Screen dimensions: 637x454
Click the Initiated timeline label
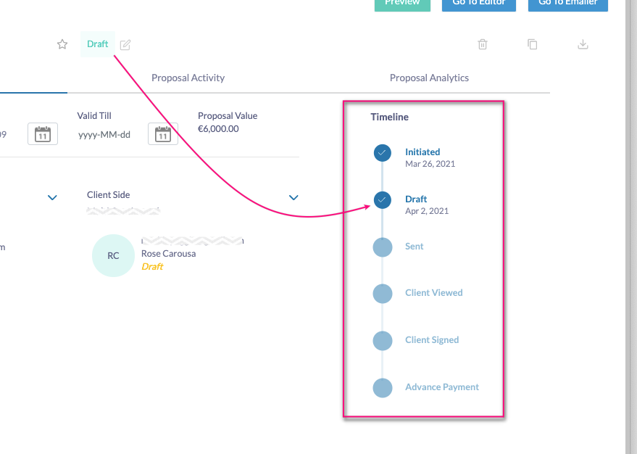point(422,152)
